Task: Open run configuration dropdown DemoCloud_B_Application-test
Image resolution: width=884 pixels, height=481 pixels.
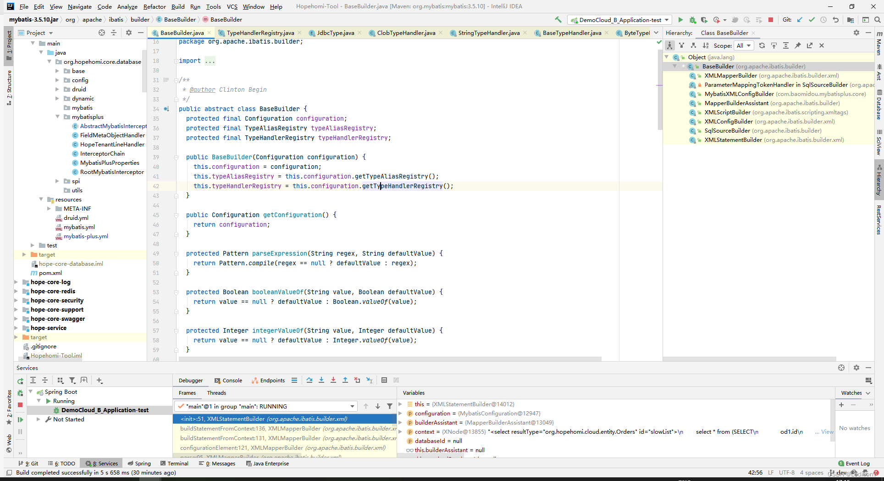Action: [619, 20]
